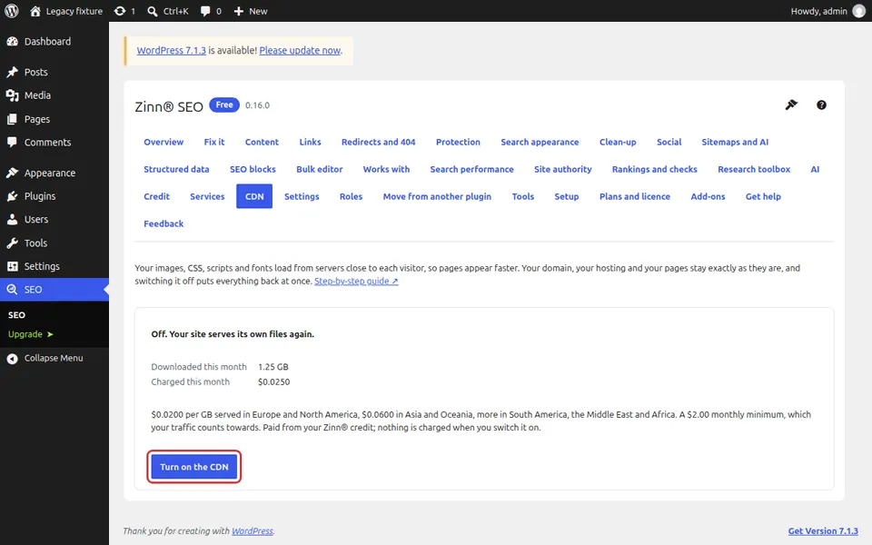
Task: Click the 1.25 GB downloaded value
Action: [x=273, y=367]
